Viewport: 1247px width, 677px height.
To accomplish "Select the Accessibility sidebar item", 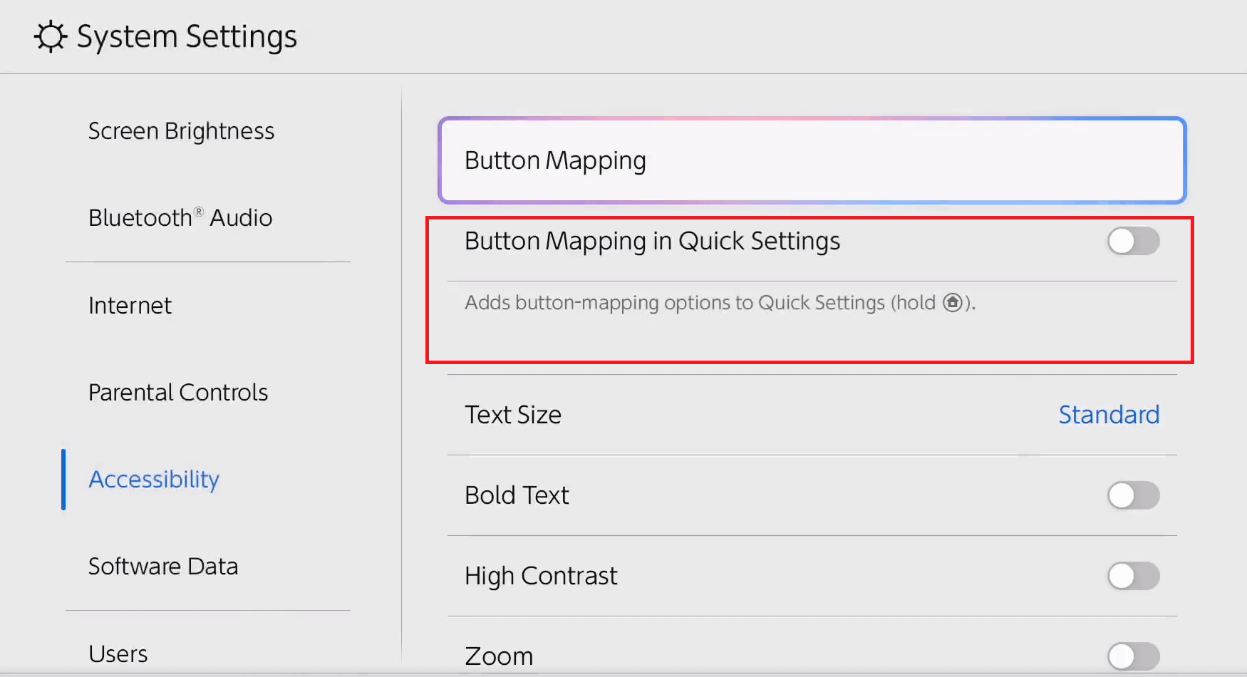I will [x=154, y=480].
